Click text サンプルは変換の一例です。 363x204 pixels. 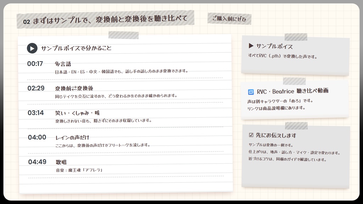point(271,145)
